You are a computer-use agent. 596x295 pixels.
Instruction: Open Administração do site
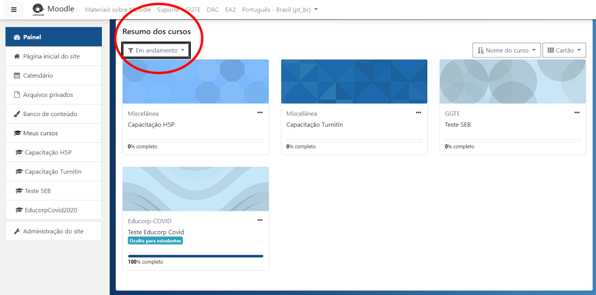(x=53, y=231)
